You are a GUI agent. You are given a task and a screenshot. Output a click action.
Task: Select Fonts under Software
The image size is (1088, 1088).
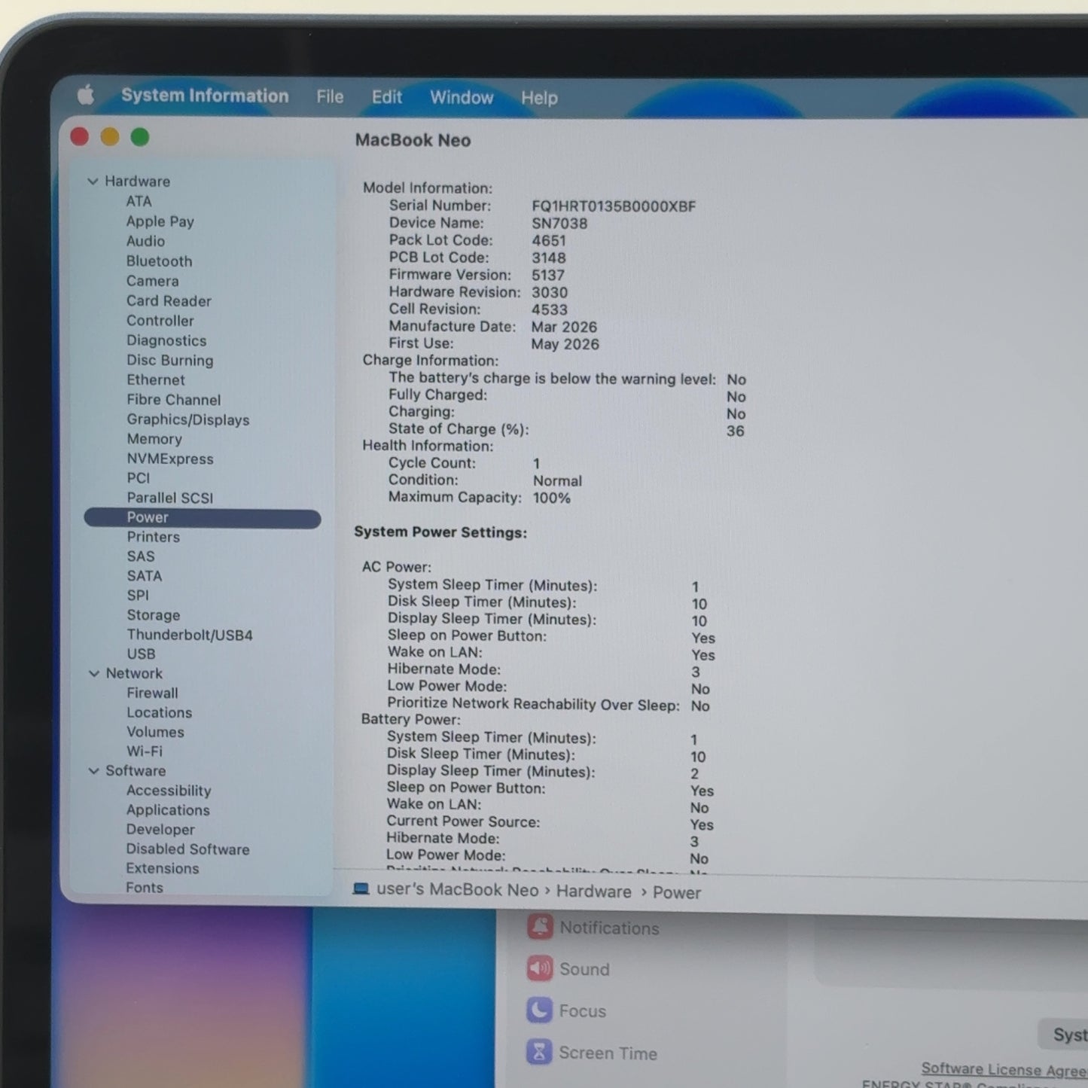pyautogui.click(x=144, y=888)
